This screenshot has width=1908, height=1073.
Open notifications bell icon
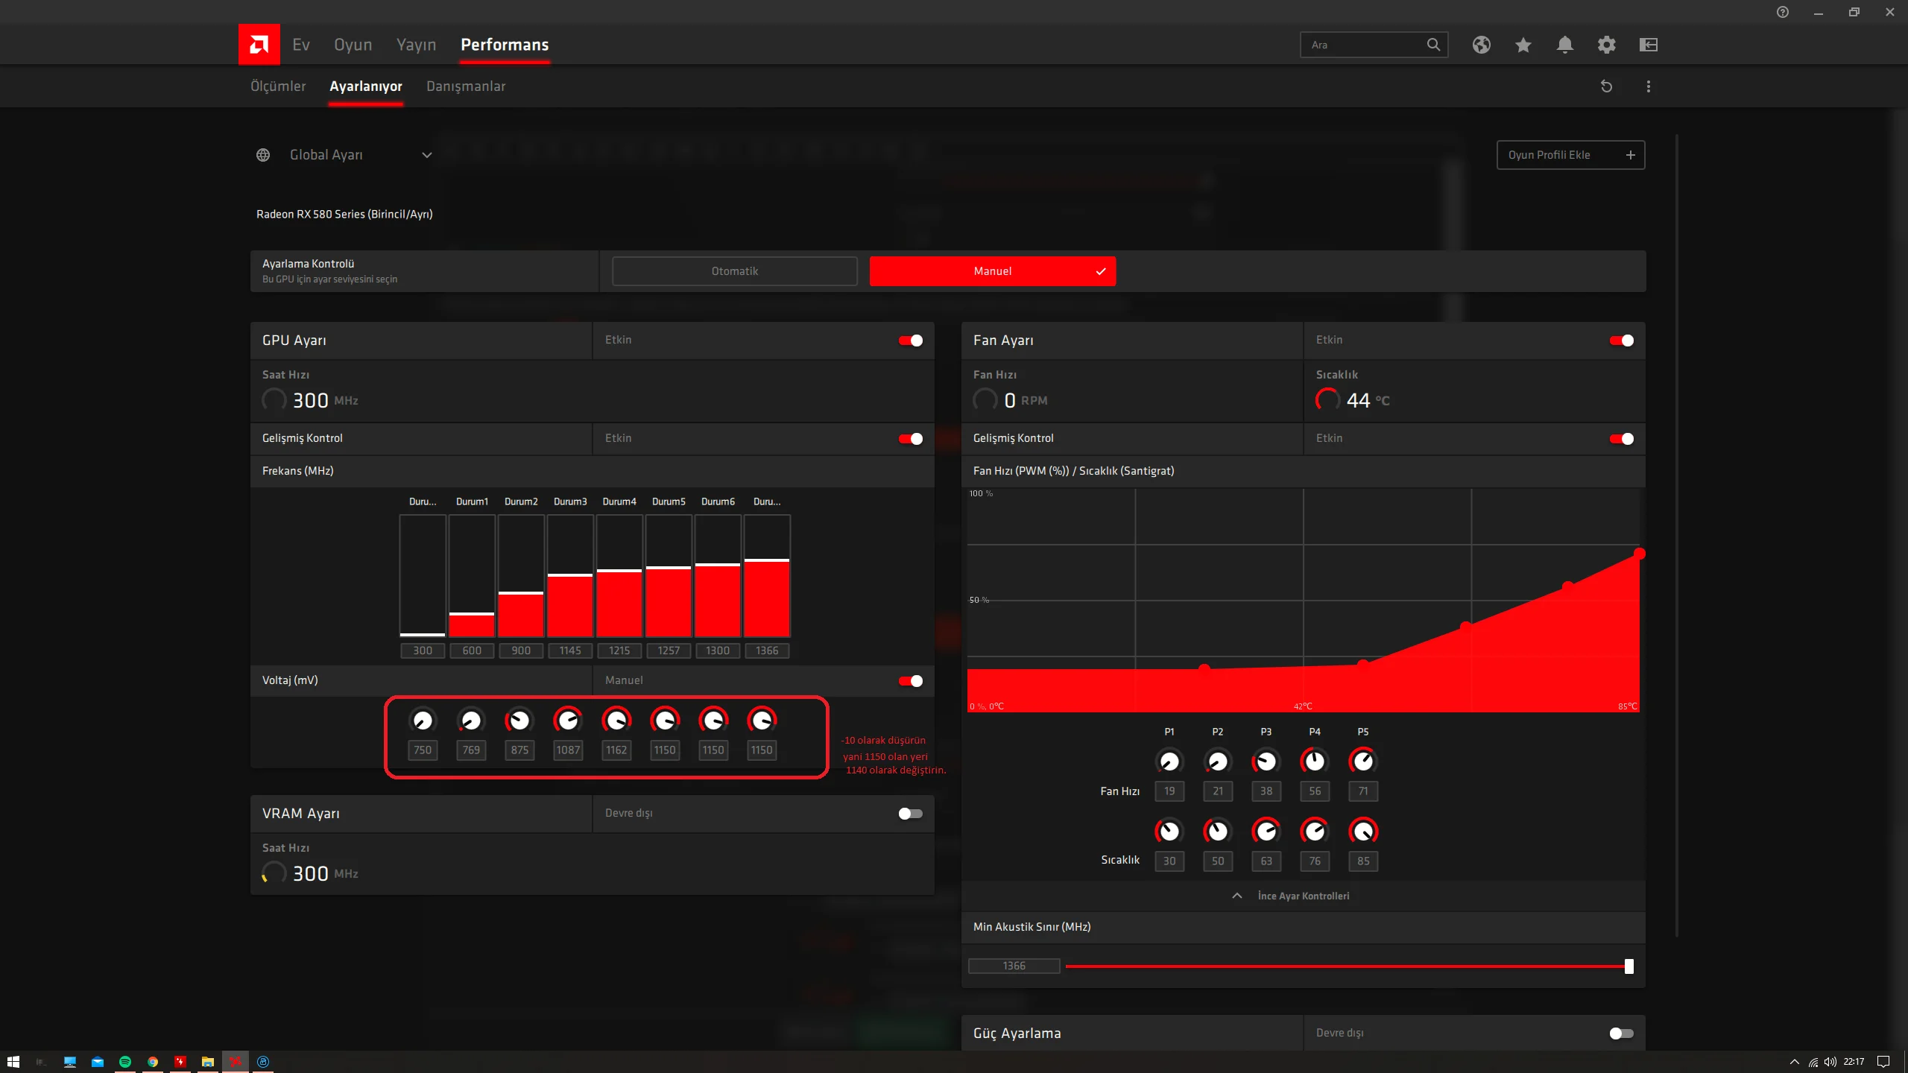point(1564,45)
